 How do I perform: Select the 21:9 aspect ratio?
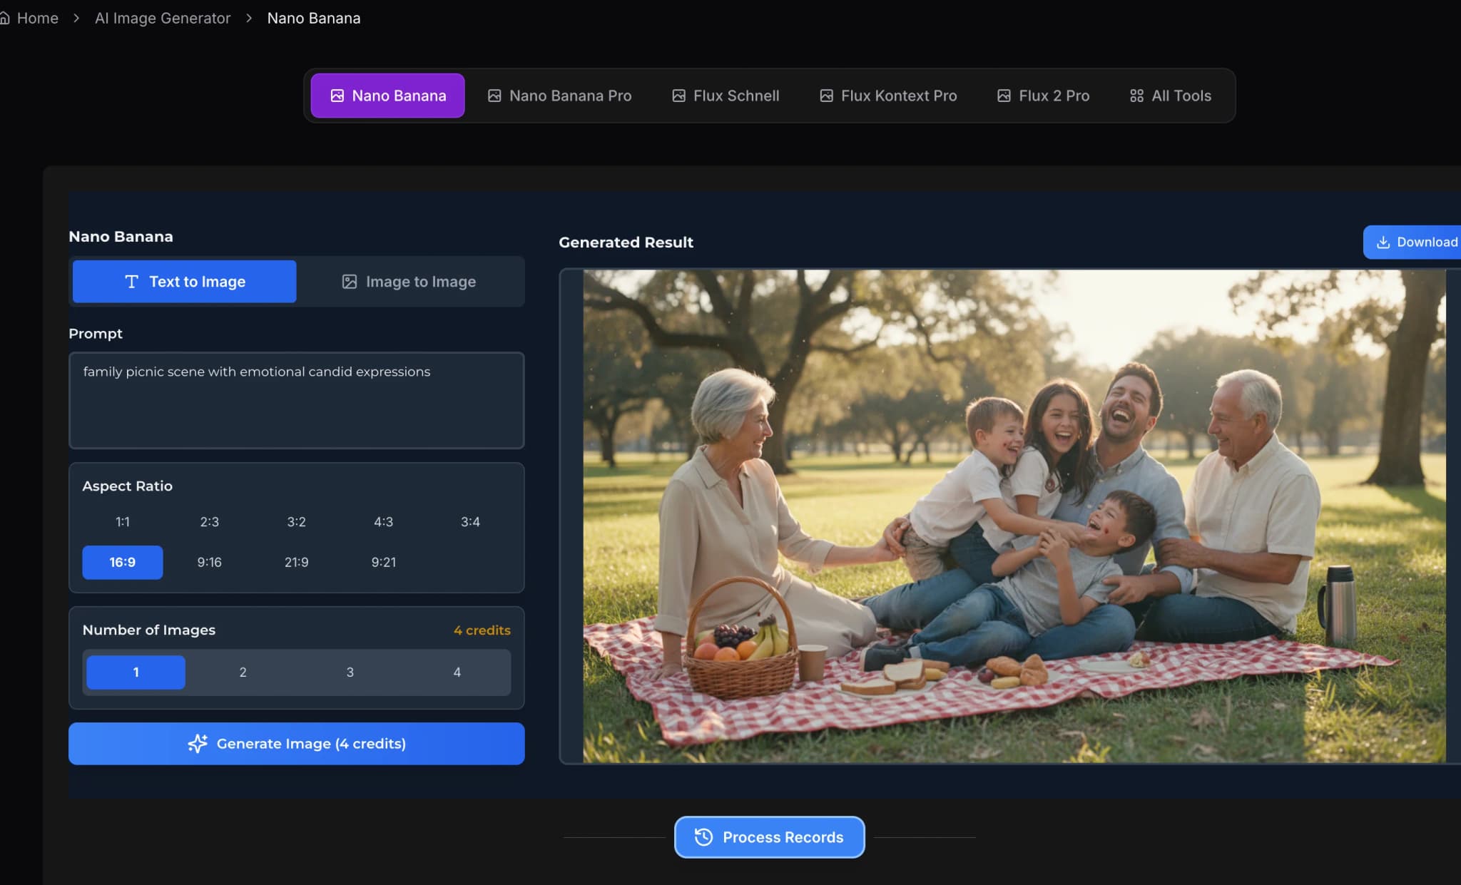coord(296,563)
